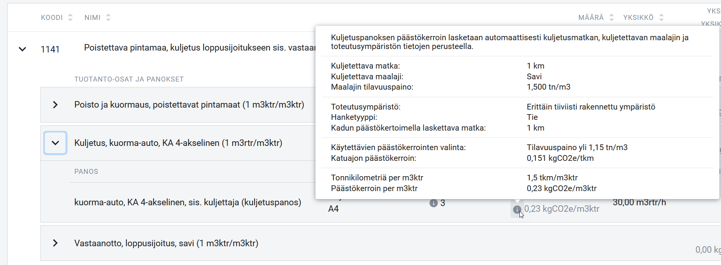
Task: Expand Vastaanotto, loppusijoitus, savi section
Action: 55,243
